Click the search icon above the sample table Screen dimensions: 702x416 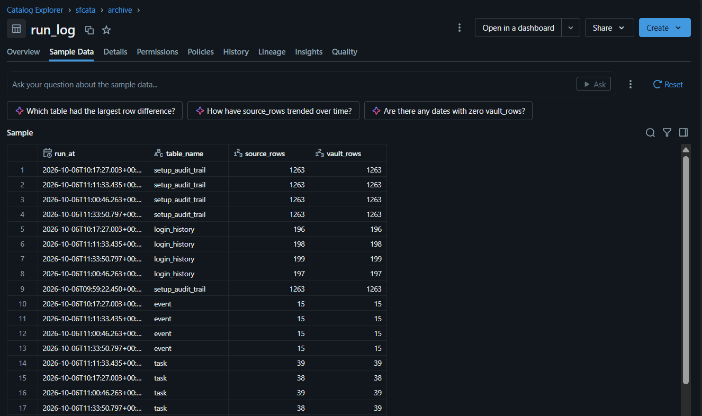650,133
